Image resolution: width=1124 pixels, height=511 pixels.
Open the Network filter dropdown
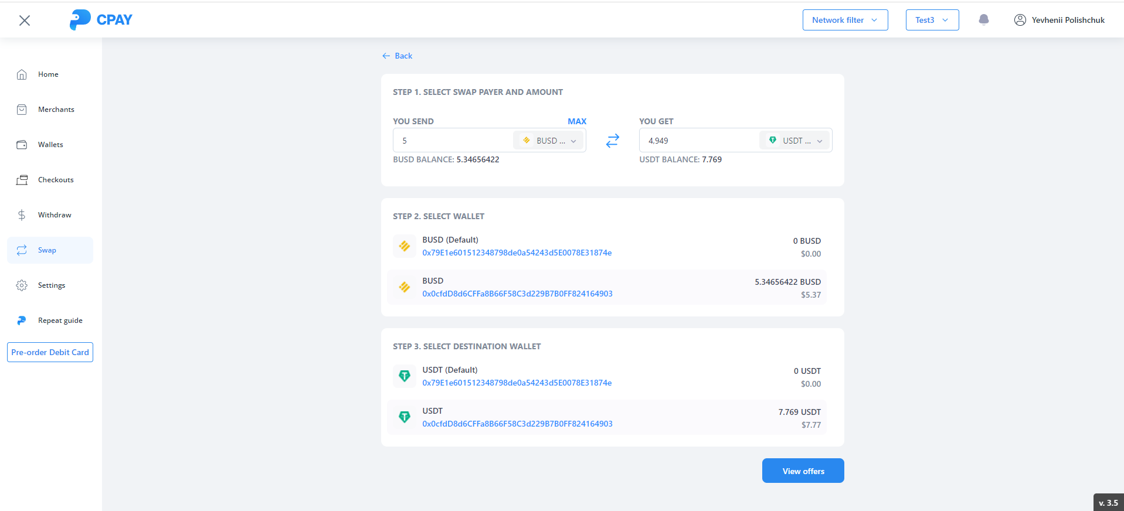point(844,20)
